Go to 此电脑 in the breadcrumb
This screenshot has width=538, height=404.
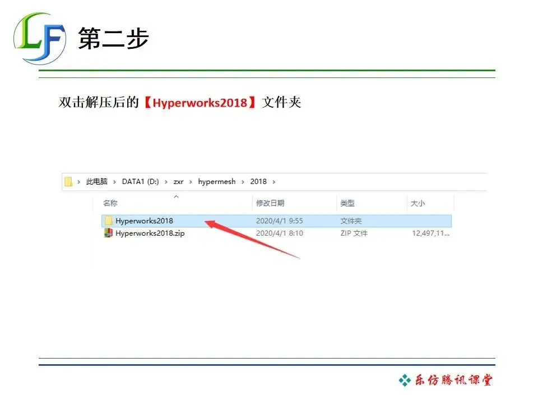[96, 181]
